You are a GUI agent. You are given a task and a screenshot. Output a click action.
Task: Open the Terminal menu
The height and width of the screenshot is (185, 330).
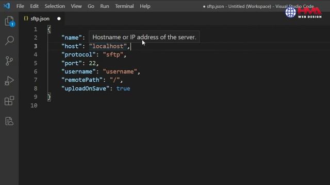(x=124, y=6)
